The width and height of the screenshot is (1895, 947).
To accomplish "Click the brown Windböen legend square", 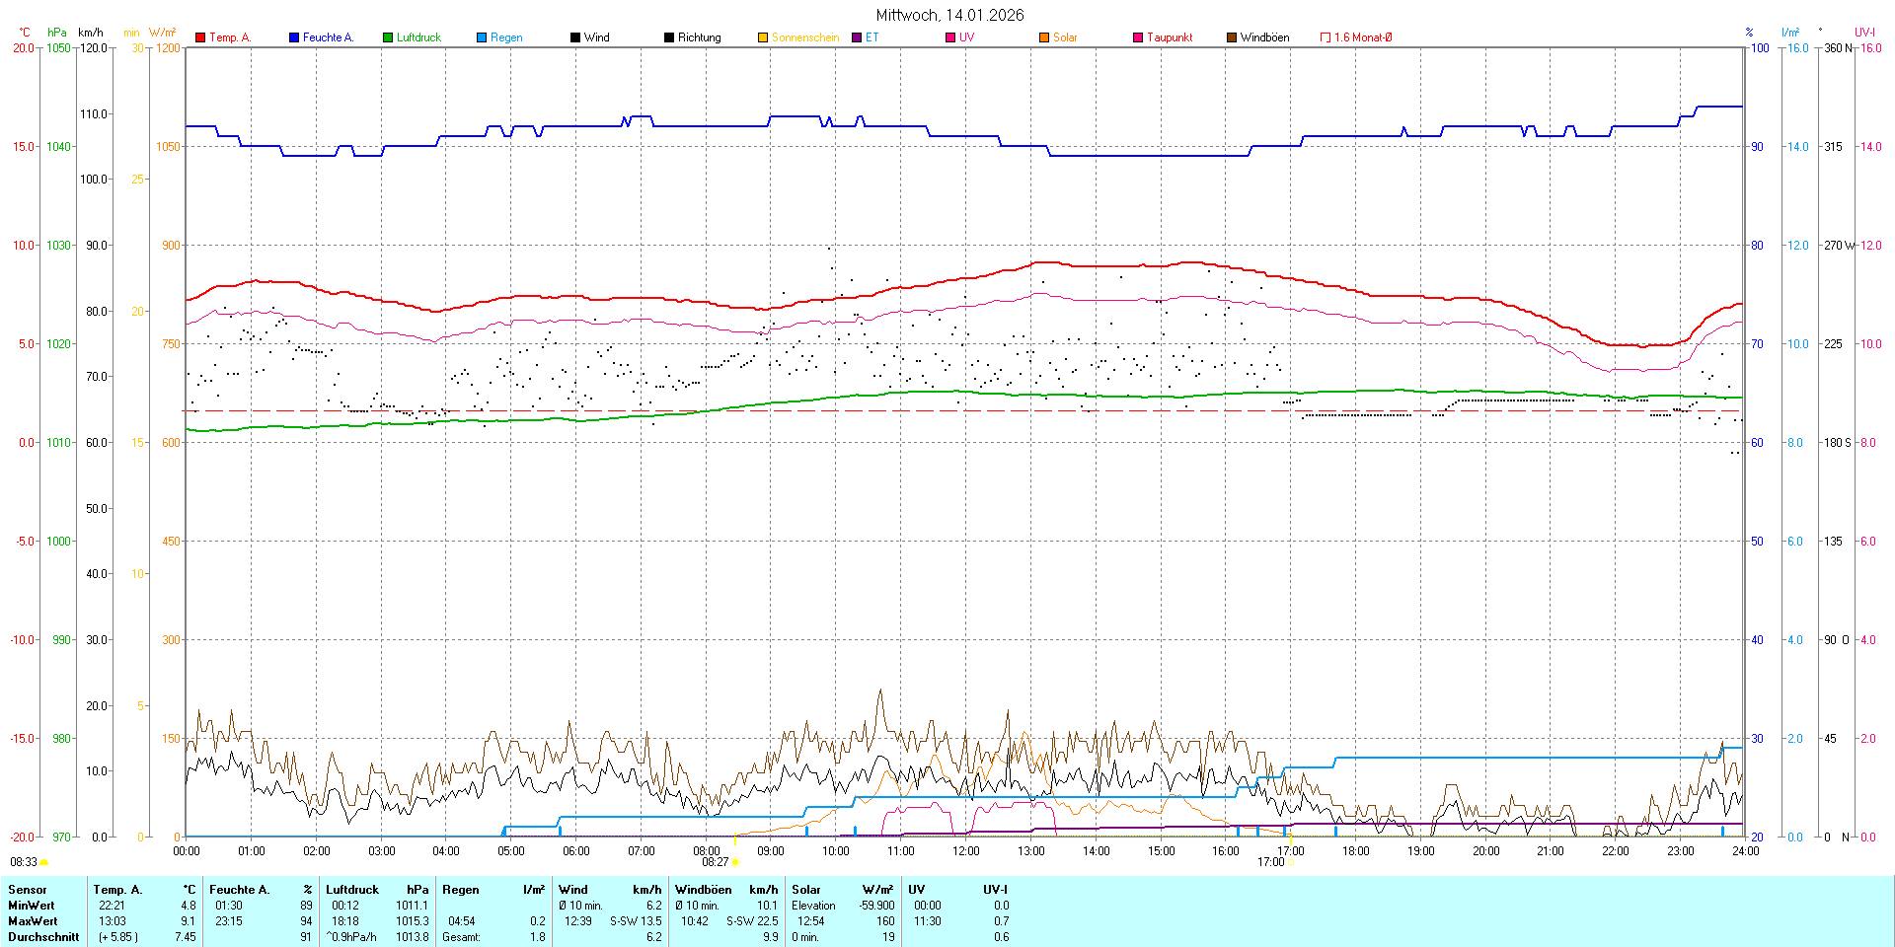I will (1232, 37).
